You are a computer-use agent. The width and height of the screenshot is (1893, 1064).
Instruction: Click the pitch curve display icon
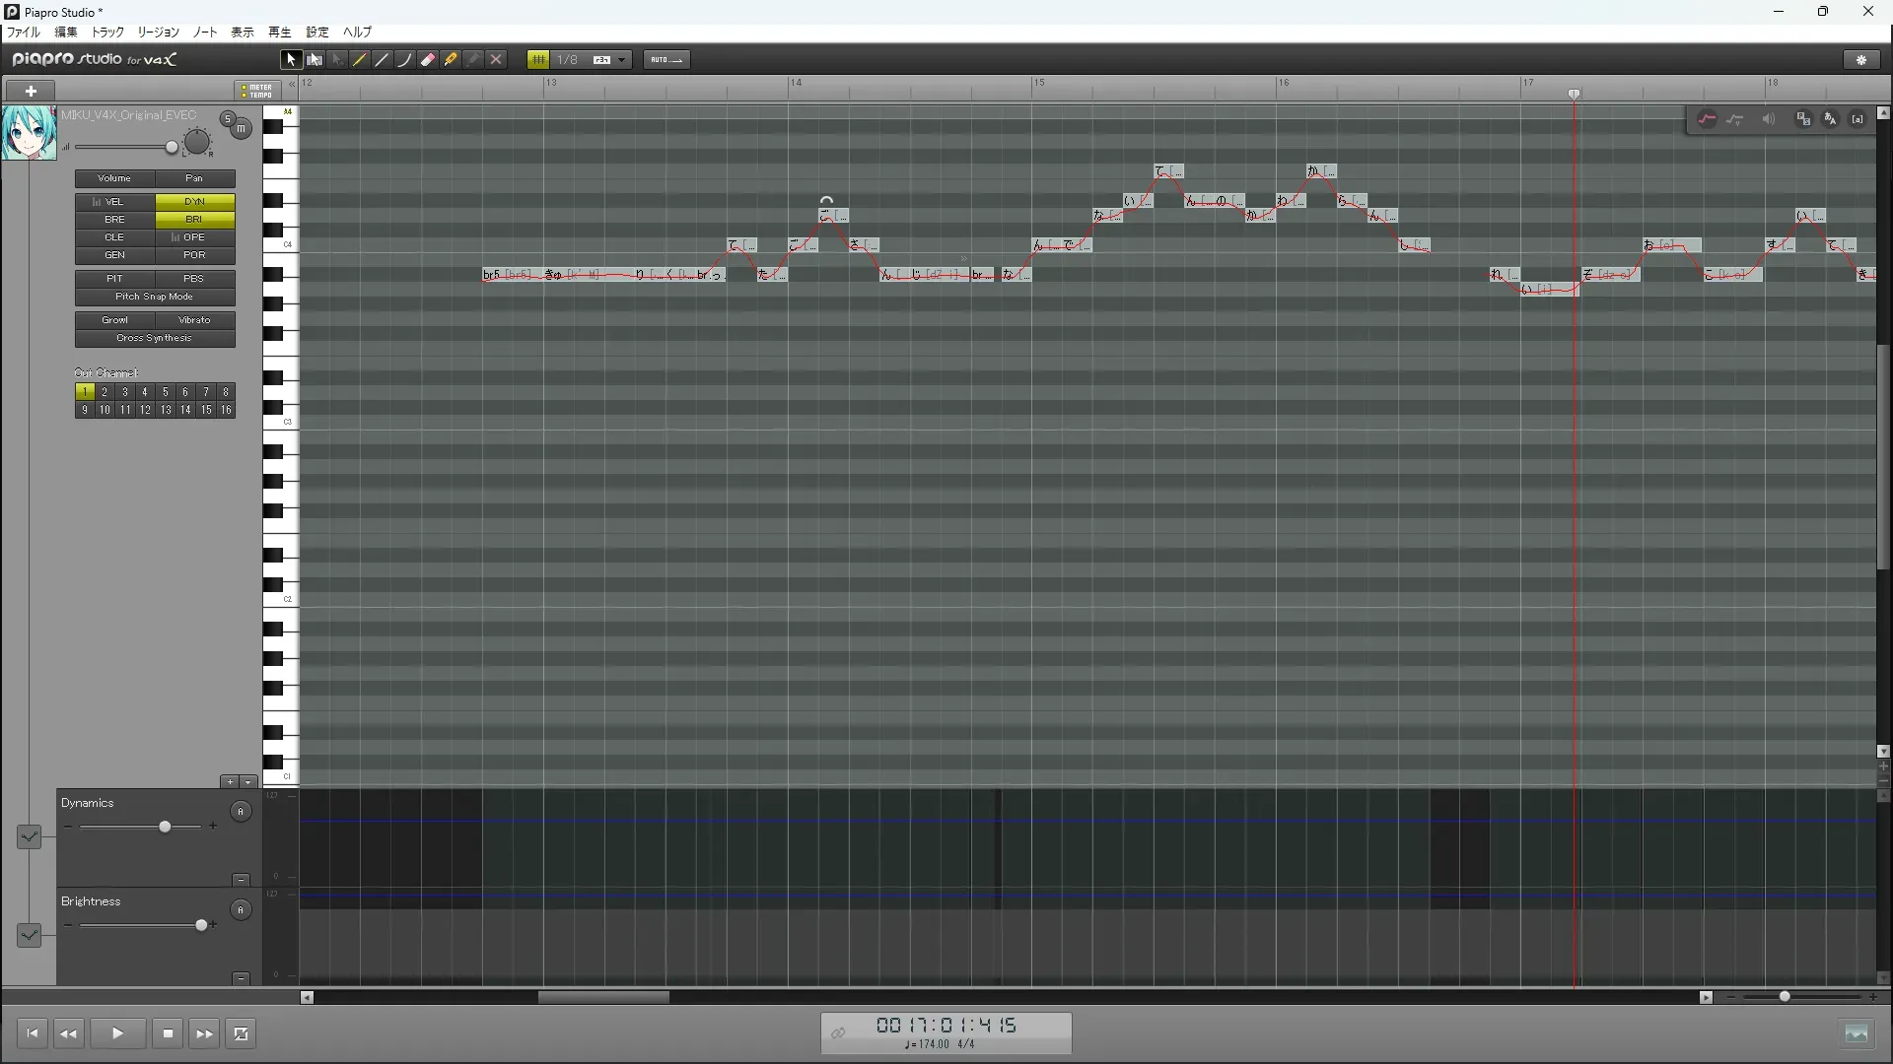[x=1707, y=119]
